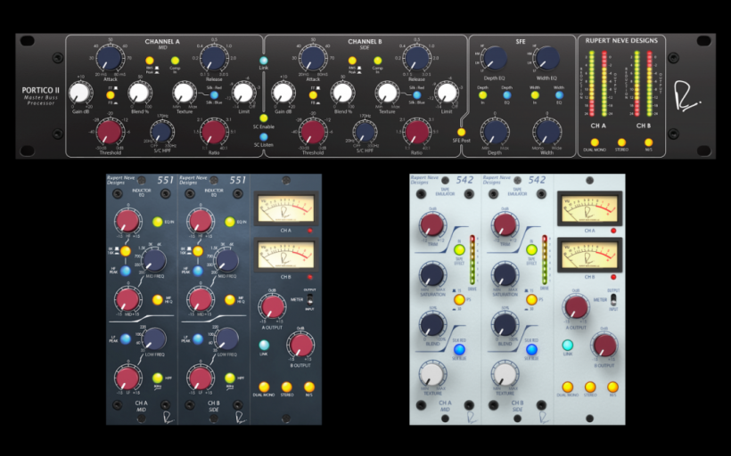Click the 542 CH B Texture knob

[505, 374]
